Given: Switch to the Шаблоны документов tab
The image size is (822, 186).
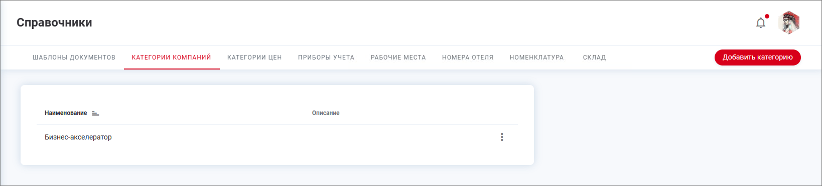Looking at the screenshot, I should (x=74, y=57).
